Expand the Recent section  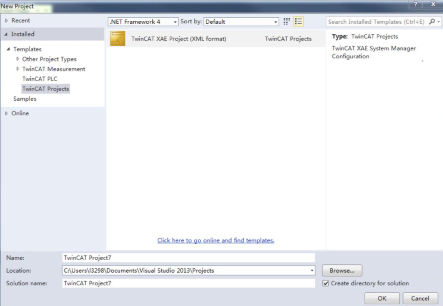pos(6,21)
